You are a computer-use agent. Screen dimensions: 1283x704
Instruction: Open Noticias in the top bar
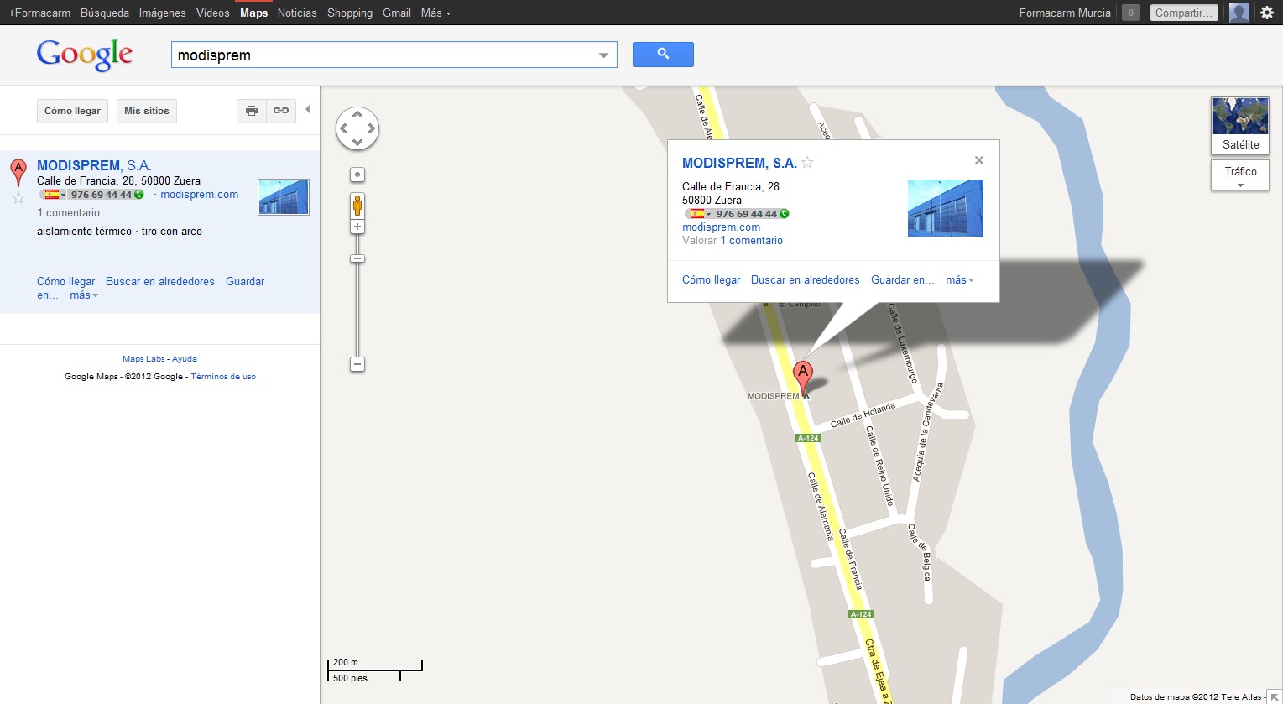pyautogui.click(x=297, y=13)
